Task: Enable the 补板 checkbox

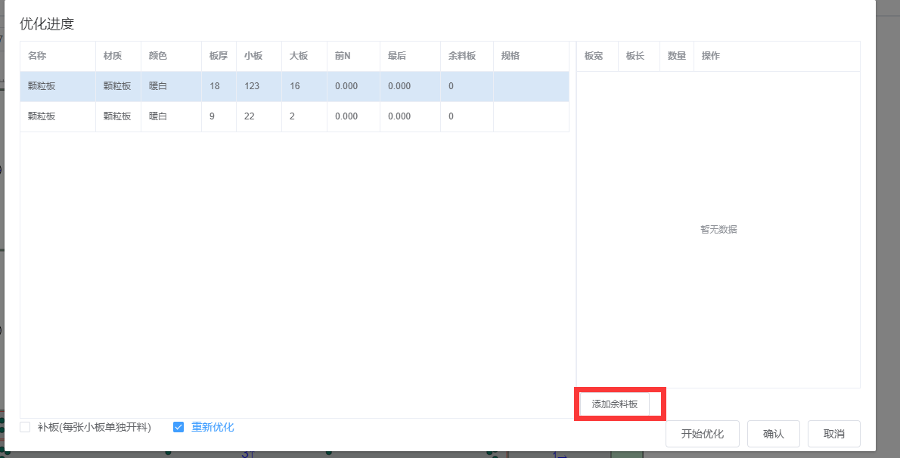Action: pyautogui.click(x=25, y=427)
